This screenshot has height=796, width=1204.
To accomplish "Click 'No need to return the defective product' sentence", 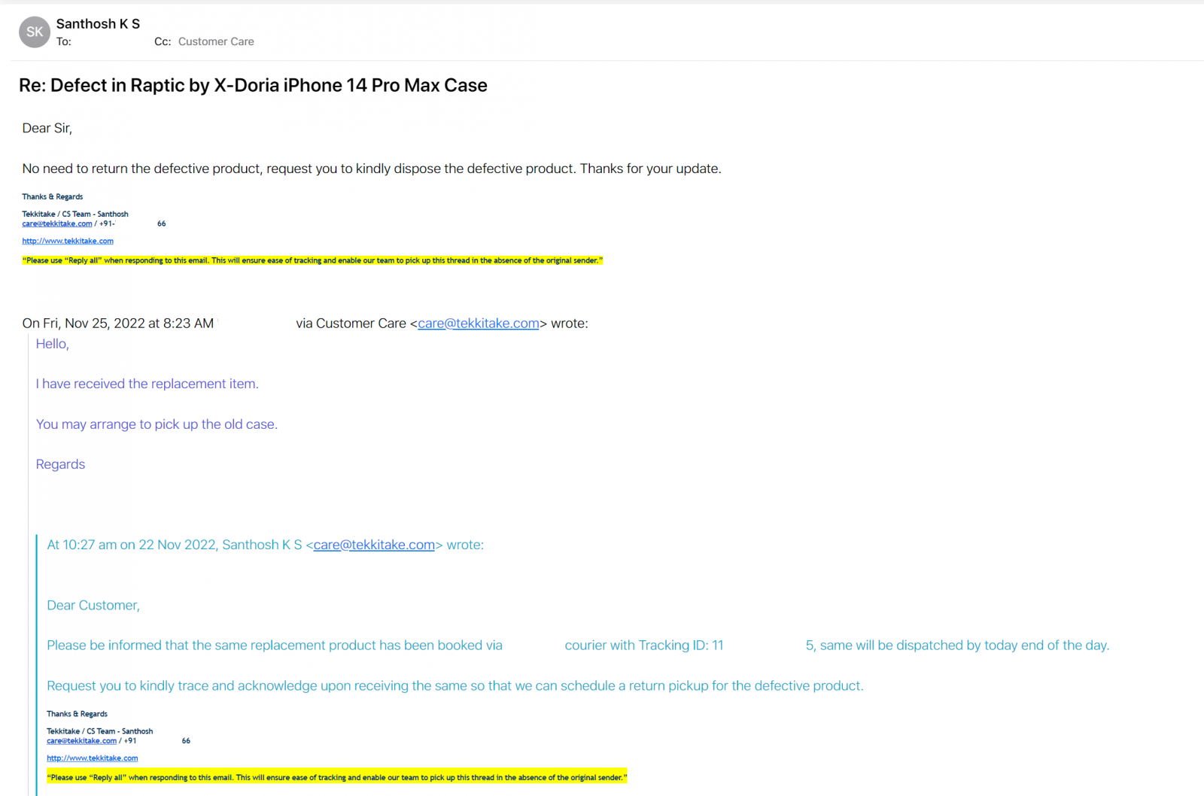I will point(372,169).
